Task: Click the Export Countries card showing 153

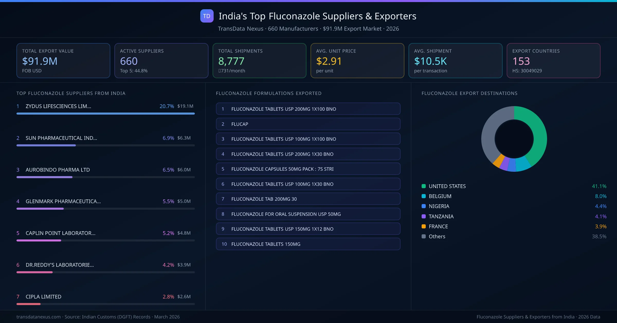Action: 554,60
